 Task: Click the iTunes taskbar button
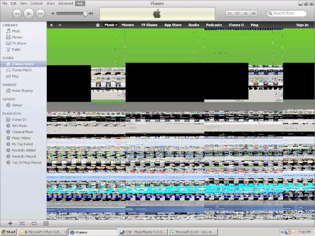(92, 232)
